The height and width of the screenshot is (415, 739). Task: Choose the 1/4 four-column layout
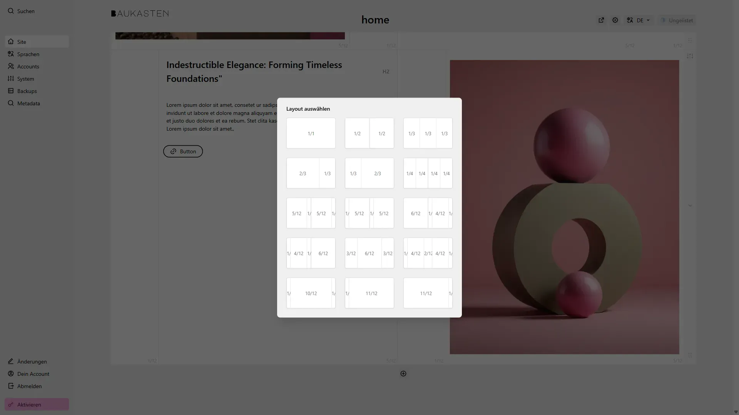tap(428, 173)
